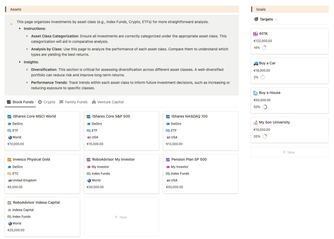
Task: Select the Venture Capital tab
Action: coord(108,102)
